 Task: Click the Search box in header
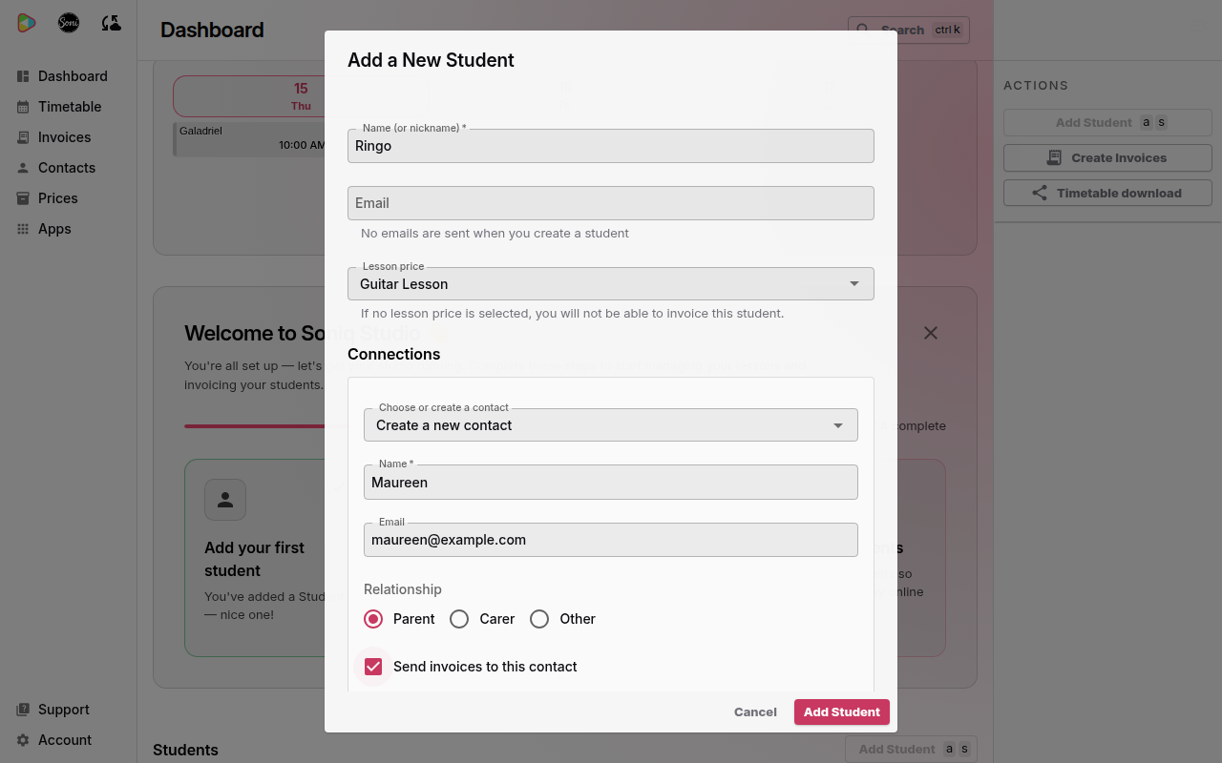click(909, 30)
